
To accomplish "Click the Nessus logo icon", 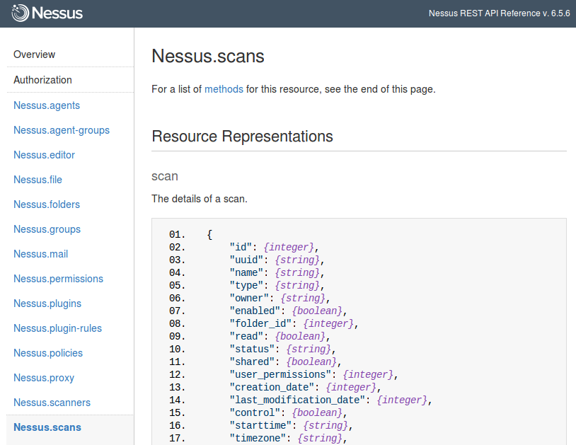I will point(20,13).
